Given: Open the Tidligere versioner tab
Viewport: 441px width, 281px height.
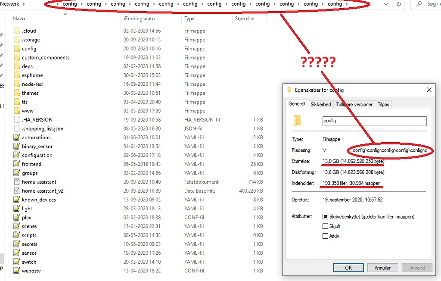Looking at the screenshot, I should coord(354,104).
